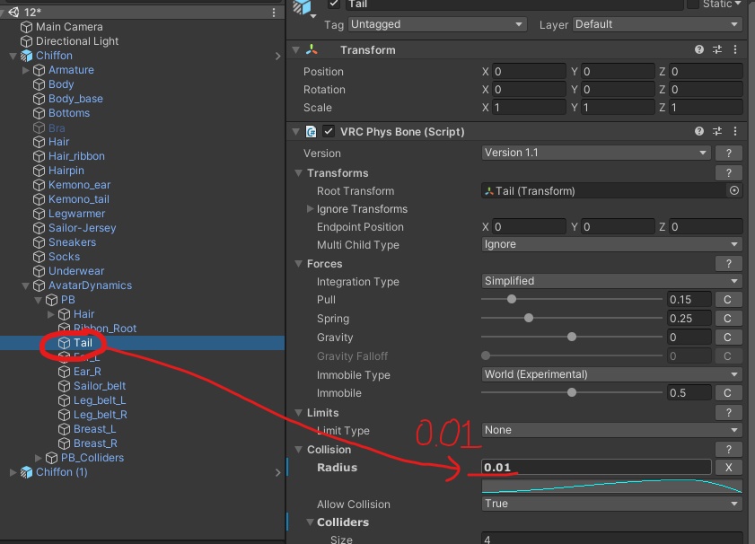Toggle the Static checkbox
The width and height of the screenshot is (755, 544).
[693, 4]
